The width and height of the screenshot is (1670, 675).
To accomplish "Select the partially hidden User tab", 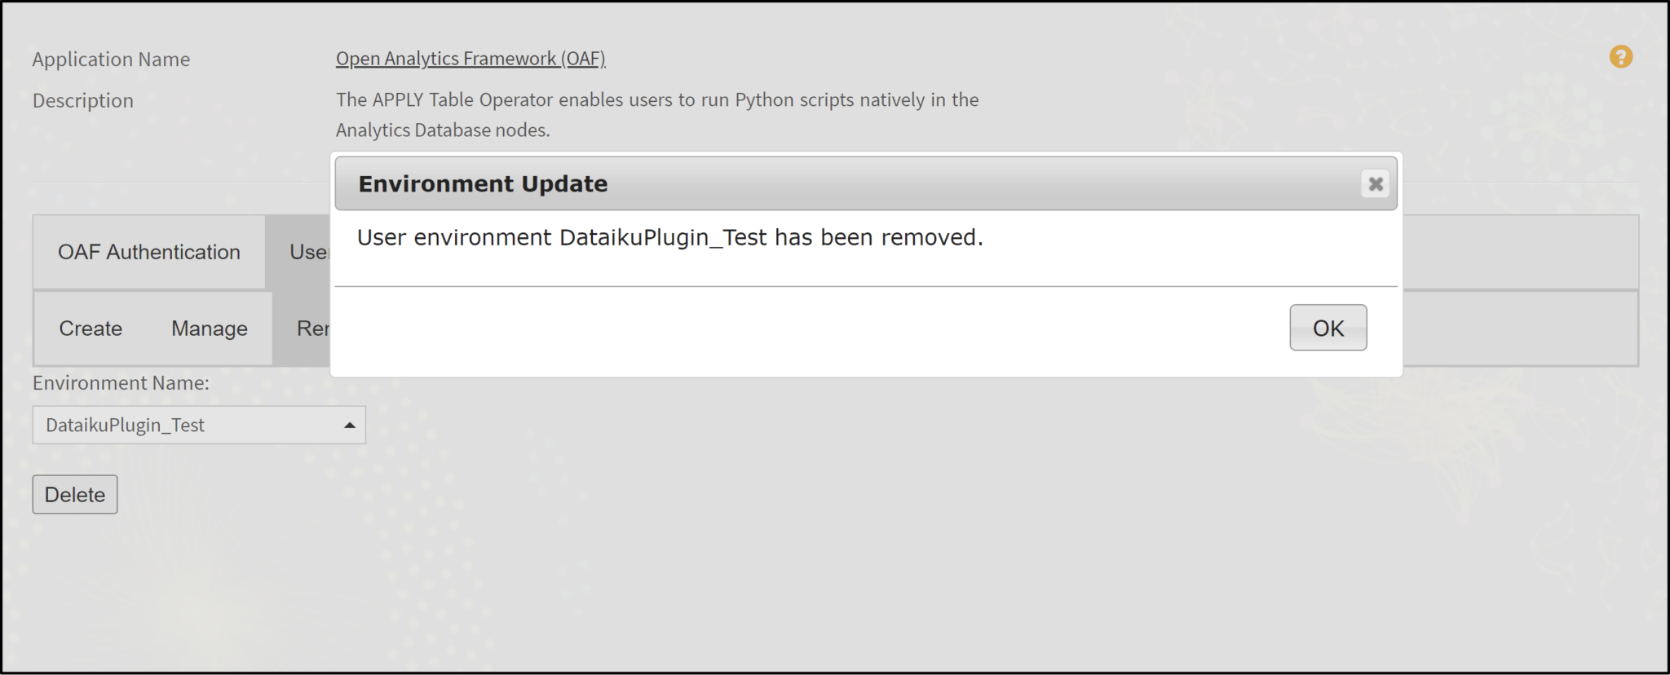I will (308, 252).
